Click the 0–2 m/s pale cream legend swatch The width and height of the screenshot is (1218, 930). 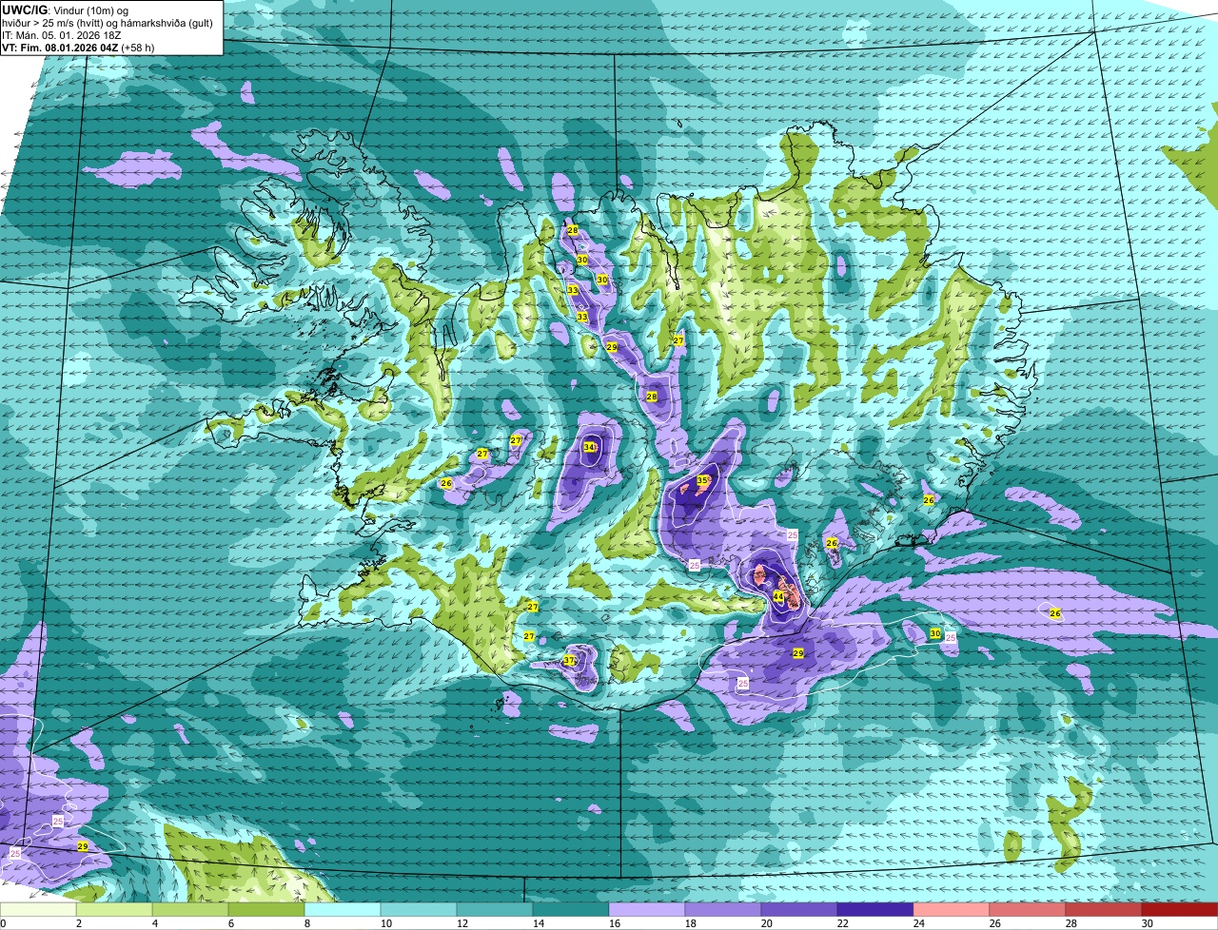(38, 910)
